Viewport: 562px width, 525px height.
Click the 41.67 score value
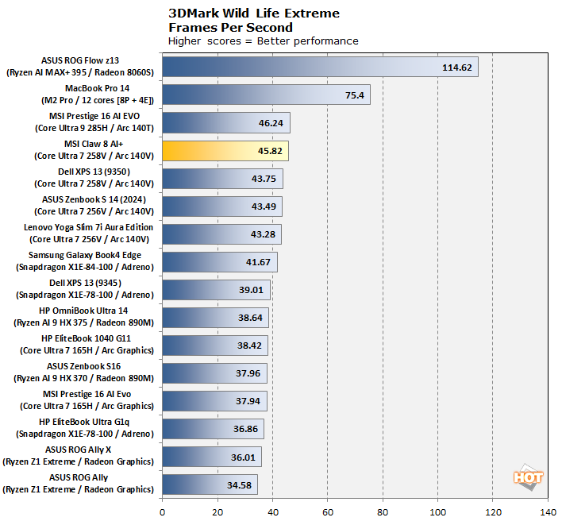258,262
